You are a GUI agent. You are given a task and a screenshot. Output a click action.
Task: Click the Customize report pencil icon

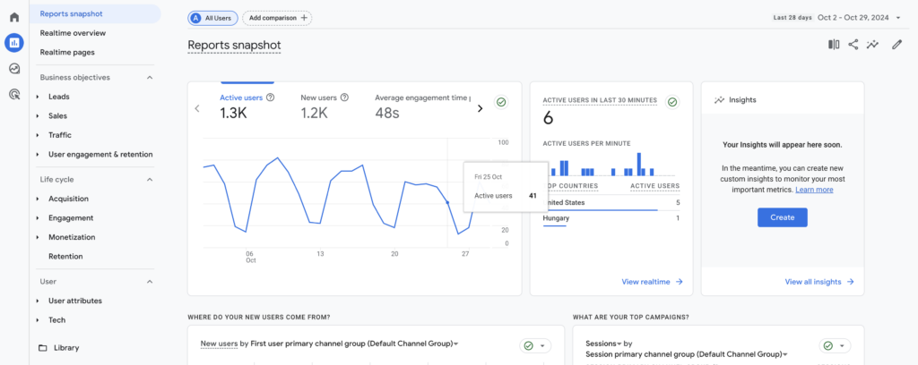[x=896, y=45]
